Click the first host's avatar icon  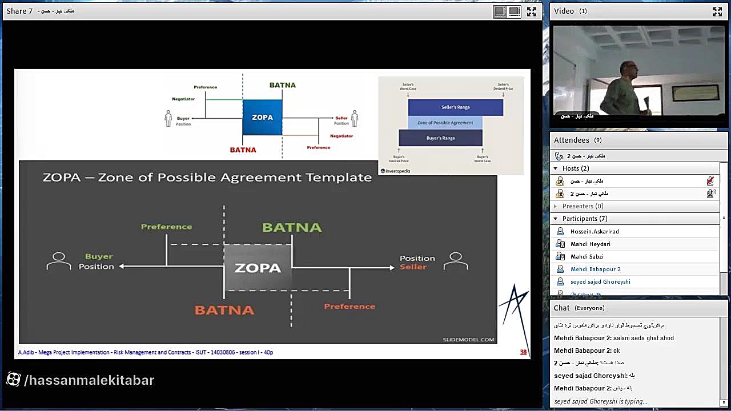coord(560,181)
